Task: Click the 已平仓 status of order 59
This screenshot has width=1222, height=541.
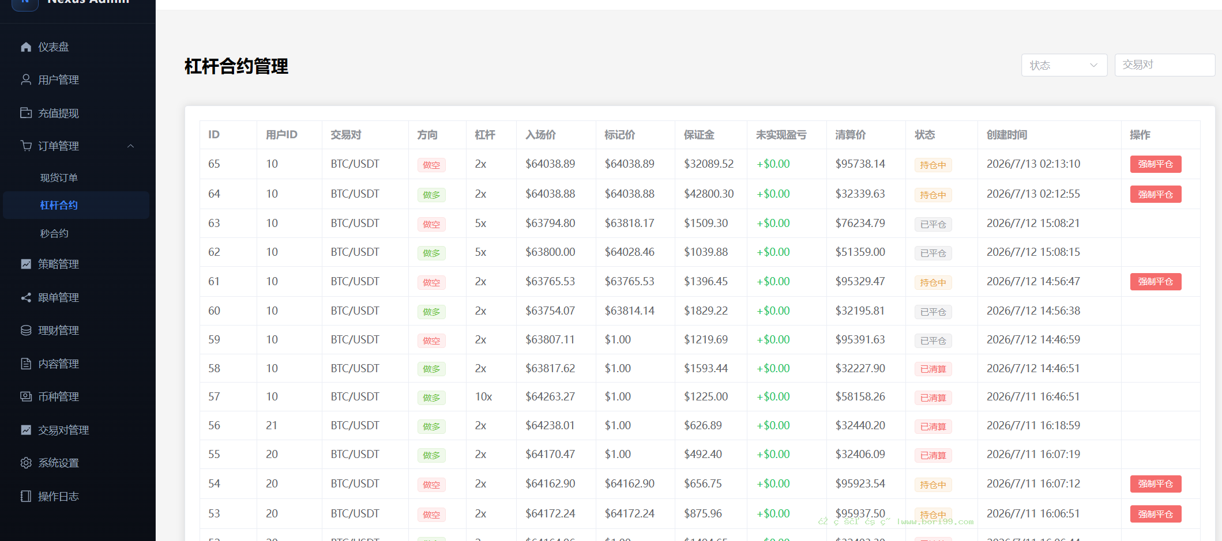Action: [x=933, y=341]
